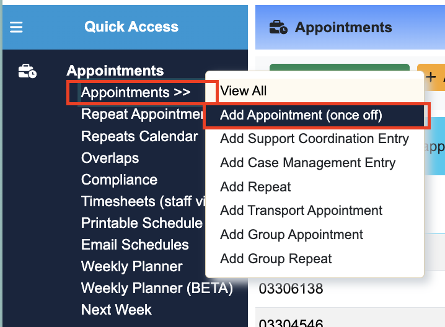Image resolution: width=445 pixels, height=327 pixels.
Task: Select Add Group Repeat entry
Action: pyautogui.click(x=276, y=259)
